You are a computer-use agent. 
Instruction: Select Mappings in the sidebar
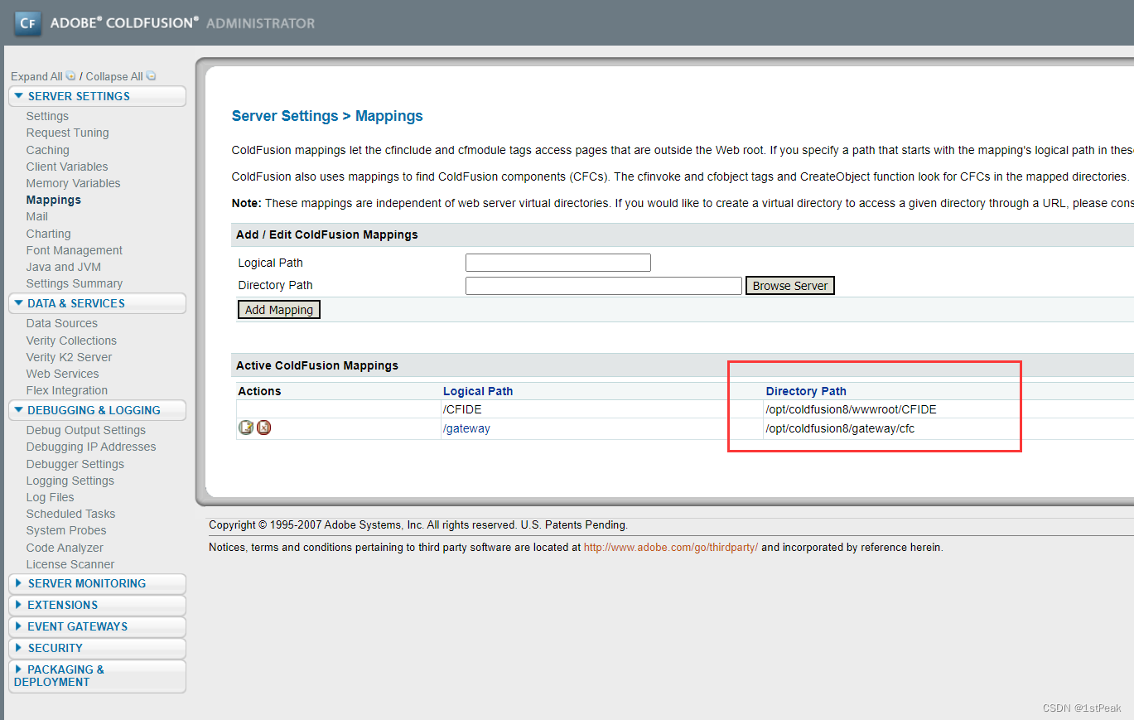pyautogui.click(x=53, y=200)
